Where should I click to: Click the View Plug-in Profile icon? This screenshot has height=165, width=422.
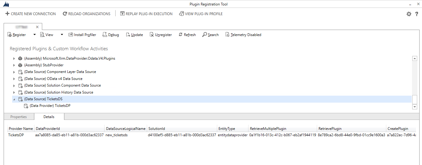181,14
